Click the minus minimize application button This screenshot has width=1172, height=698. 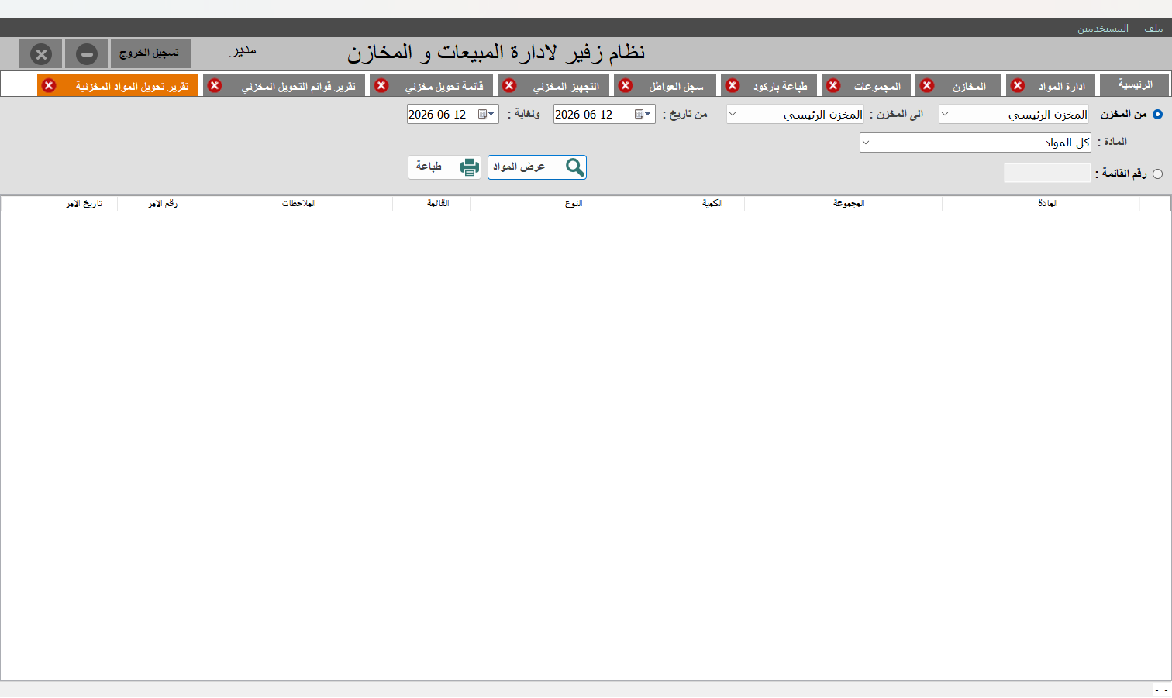pos(87,54)
